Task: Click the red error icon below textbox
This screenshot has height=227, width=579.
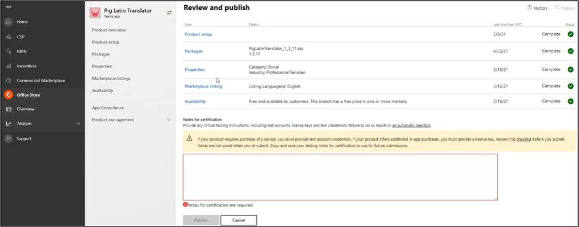Action: pyautogui.click(x=185, y=205)
